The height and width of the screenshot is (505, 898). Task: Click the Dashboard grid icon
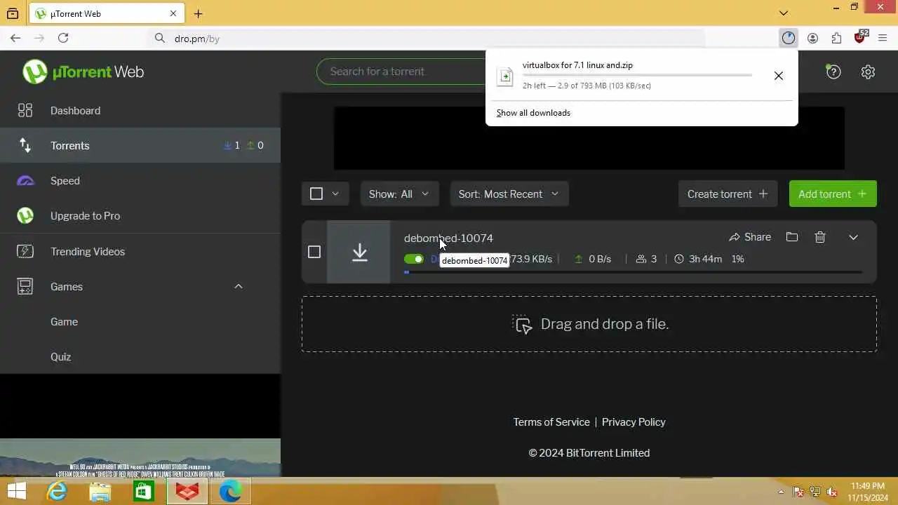[25, 111]
